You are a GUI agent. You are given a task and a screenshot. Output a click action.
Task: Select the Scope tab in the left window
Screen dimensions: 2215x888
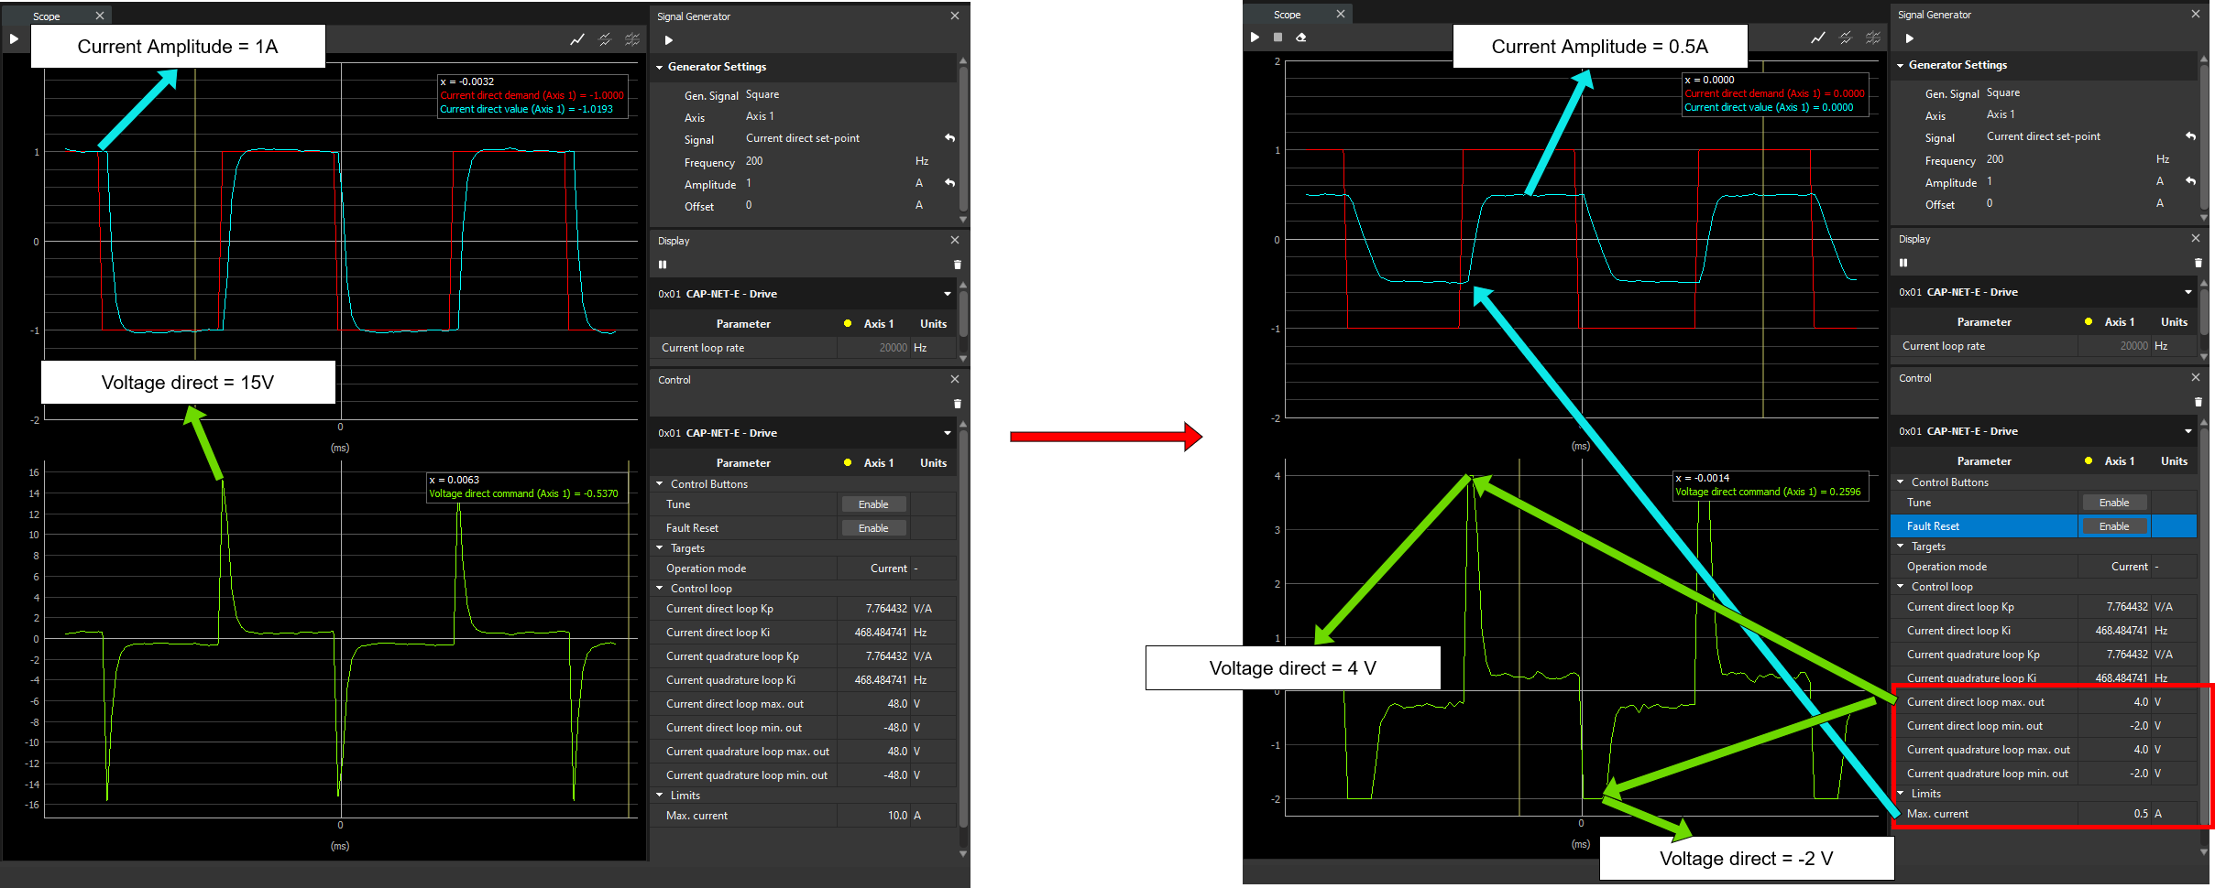pyautogui.click(x=47, y=16)
